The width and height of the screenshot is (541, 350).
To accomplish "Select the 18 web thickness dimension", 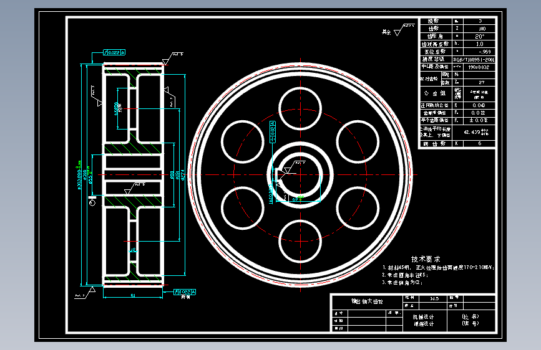I will pos(133,250).
